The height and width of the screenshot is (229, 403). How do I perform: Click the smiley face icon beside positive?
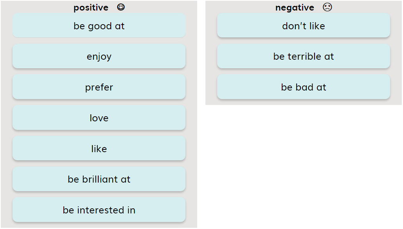point(121,7)
